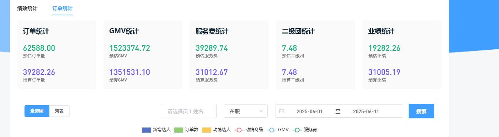Select the 预估订单量 value 62588.00

[39, 48]
